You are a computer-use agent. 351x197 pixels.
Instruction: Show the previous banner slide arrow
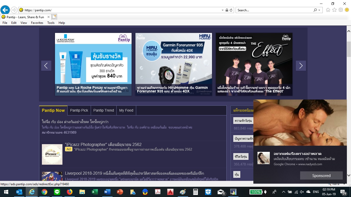pos(46,66)
